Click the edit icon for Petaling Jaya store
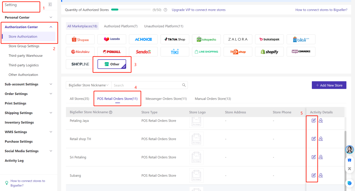 pyautogui.click(x=313, y=120)
